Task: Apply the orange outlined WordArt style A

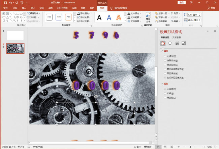Action: [119, 17]
